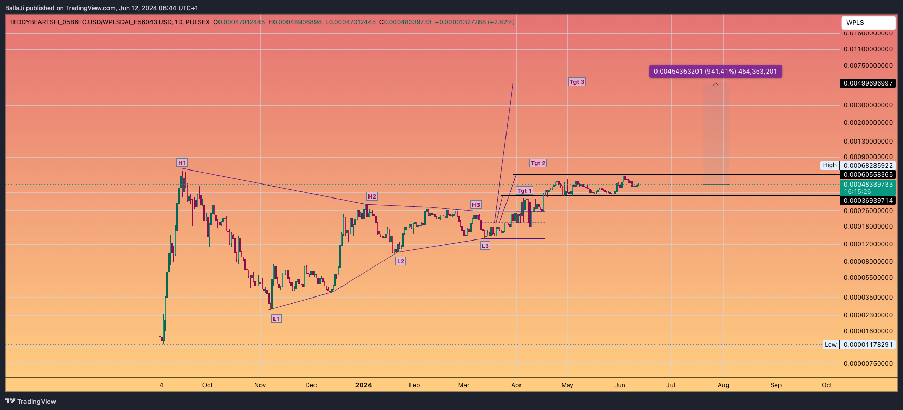Click the Low price tag

[x=830, y=345]
